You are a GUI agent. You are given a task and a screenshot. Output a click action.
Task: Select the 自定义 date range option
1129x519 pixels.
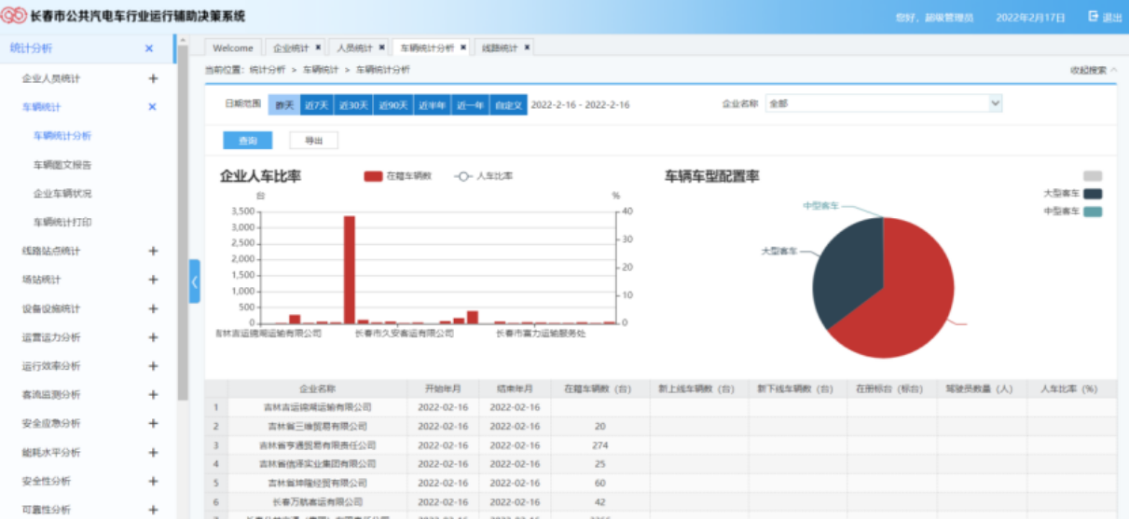click(508, 105)
